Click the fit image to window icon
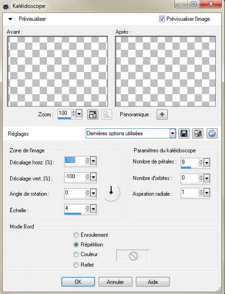The height and width of the screenshot is (294, 225). tap(92, 114)
